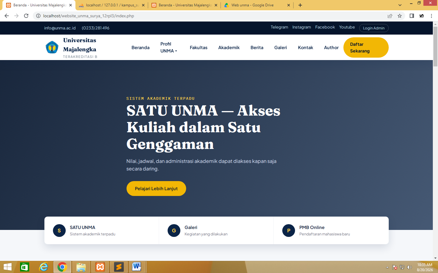
Task: Bookmark this page with the star icon
Action: coord(400,16)
